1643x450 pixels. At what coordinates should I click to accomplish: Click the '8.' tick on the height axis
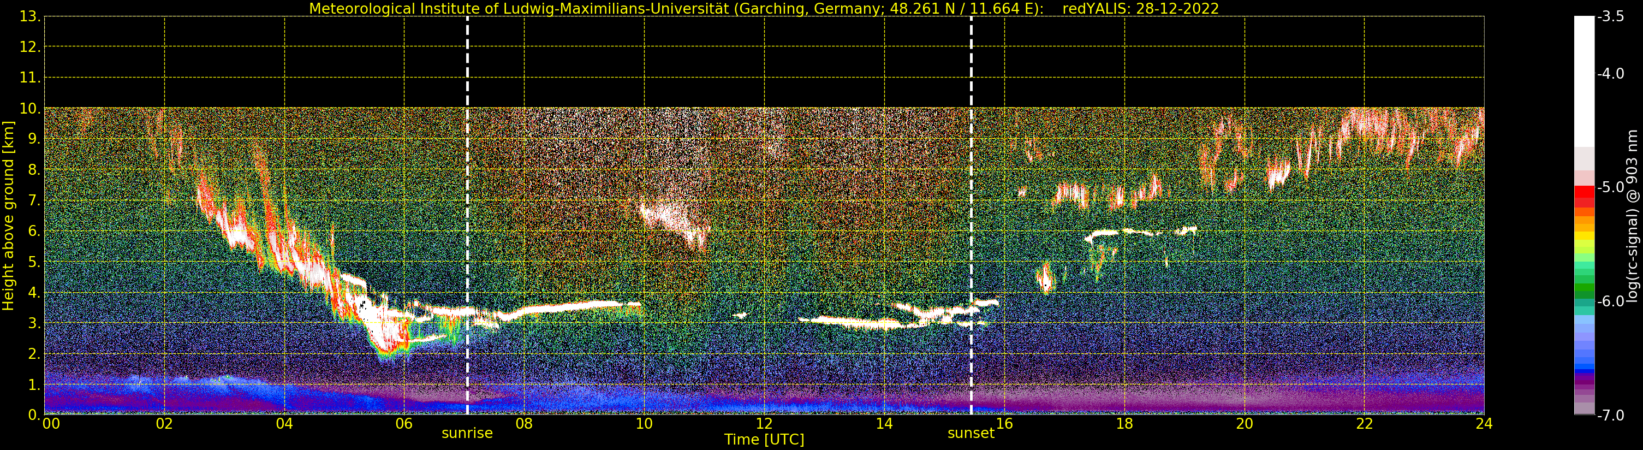pyautogui.click(x=34, y=170)
